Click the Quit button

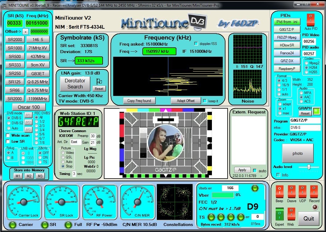pyautogui.click(x=309, y=218)
